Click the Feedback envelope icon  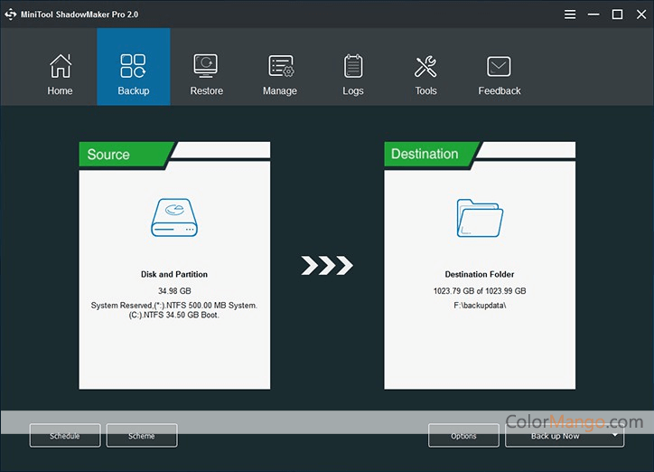499,67
